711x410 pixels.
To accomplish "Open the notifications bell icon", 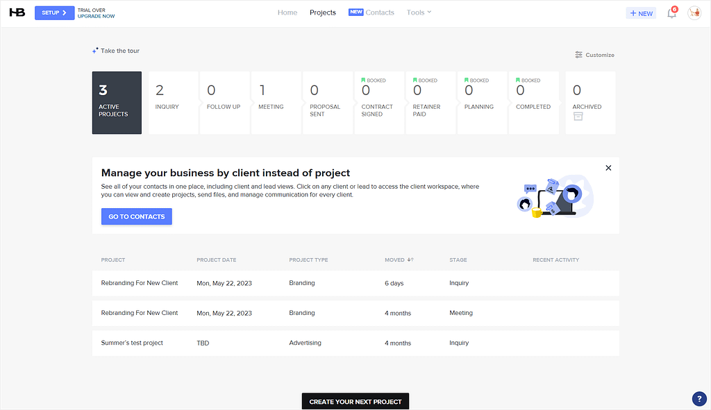I will click(671, 12).
